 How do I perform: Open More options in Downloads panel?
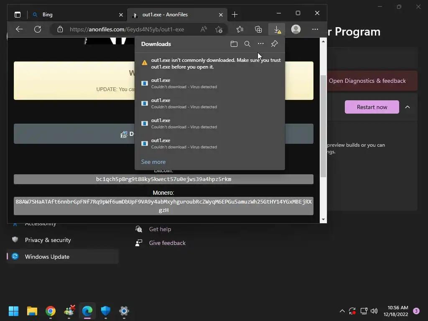pyautogui.click(x=261, y=43)
